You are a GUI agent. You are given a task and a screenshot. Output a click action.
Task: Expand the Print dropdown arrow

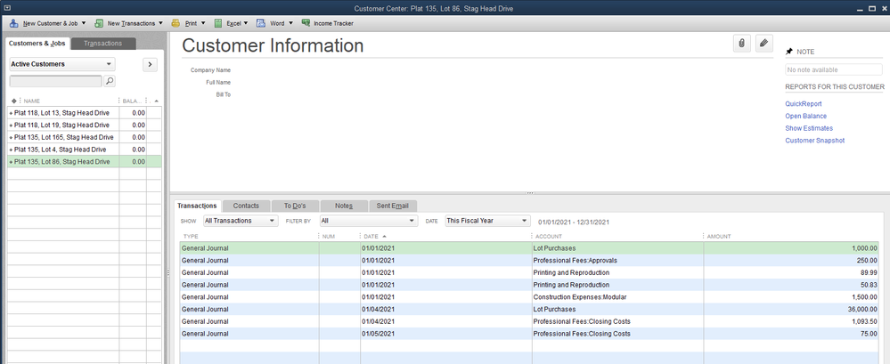203,23
